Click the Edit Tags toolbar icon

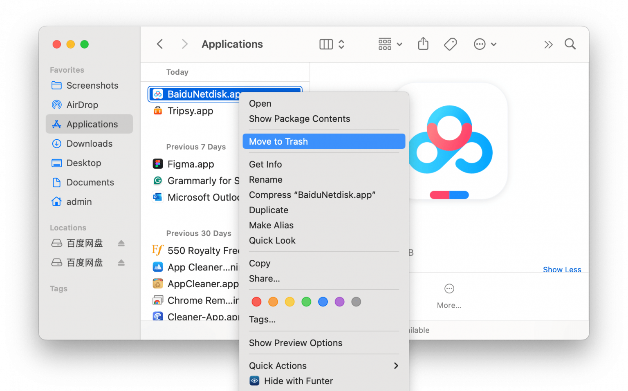450,44
